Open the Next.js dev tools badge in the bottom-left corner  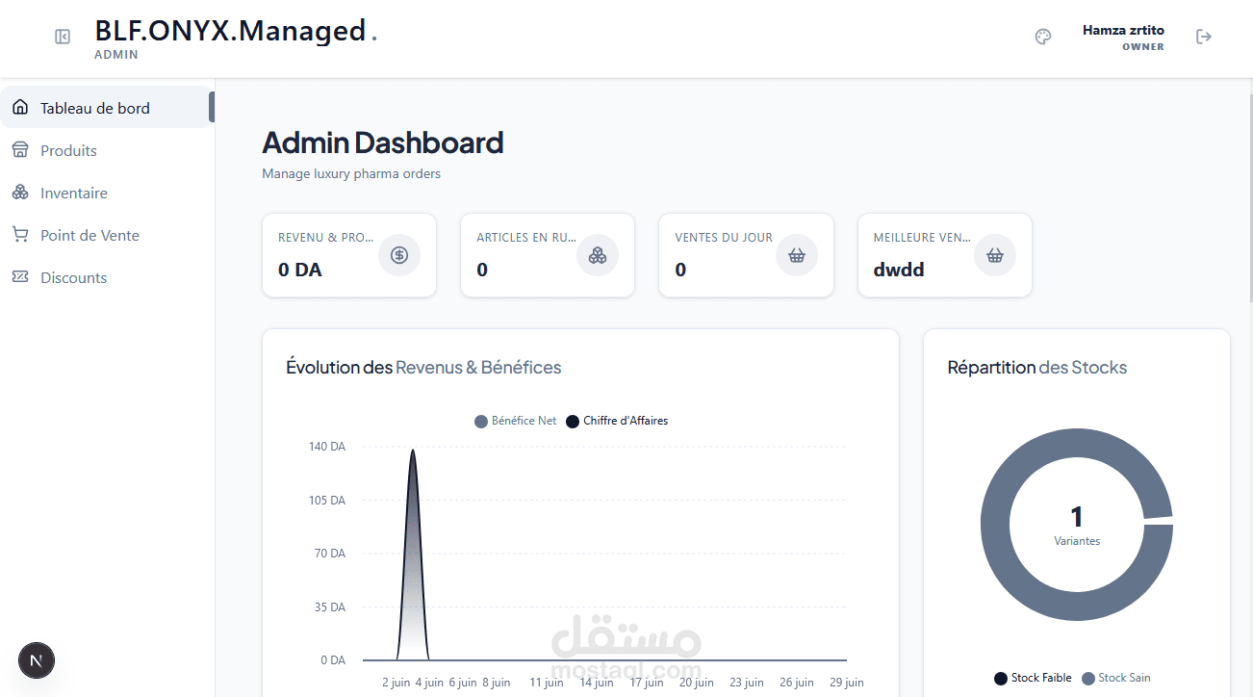point(37,660)
